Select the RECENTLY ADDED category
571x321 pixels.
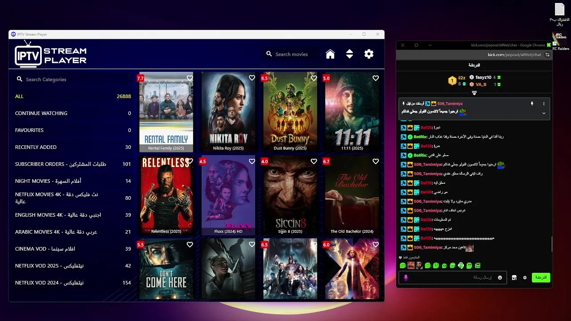point(73,147)
